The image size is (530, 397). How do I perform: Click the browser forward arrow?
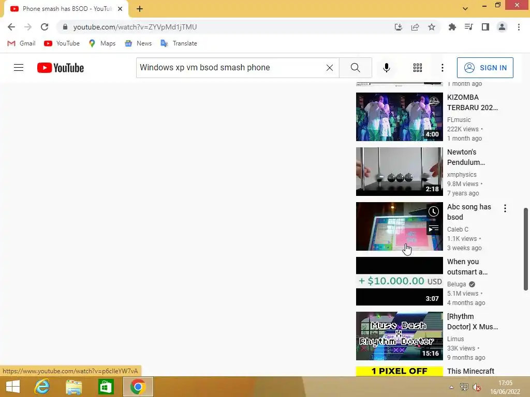pos(28,27)
